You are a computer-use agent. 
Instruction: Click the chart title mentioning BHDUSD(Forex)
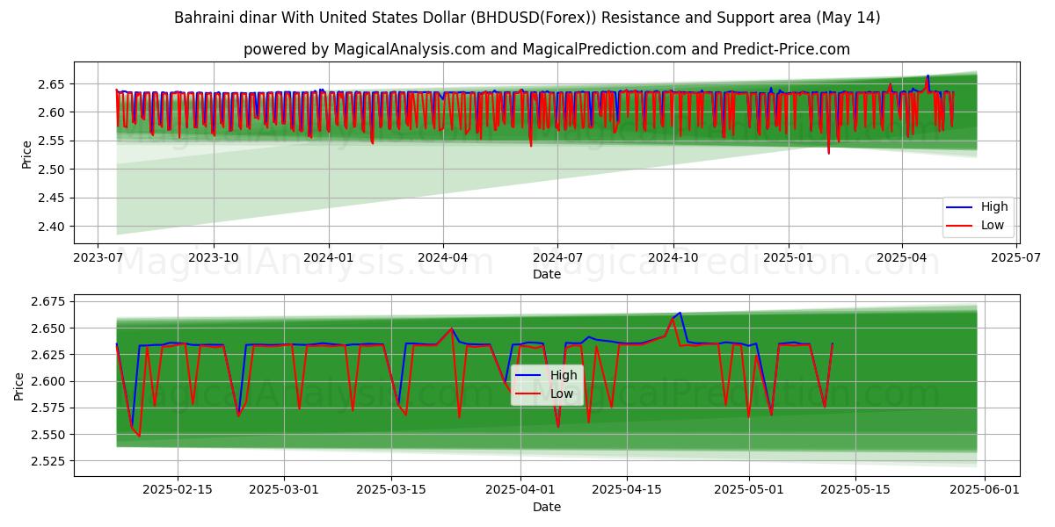click(527, 18)
